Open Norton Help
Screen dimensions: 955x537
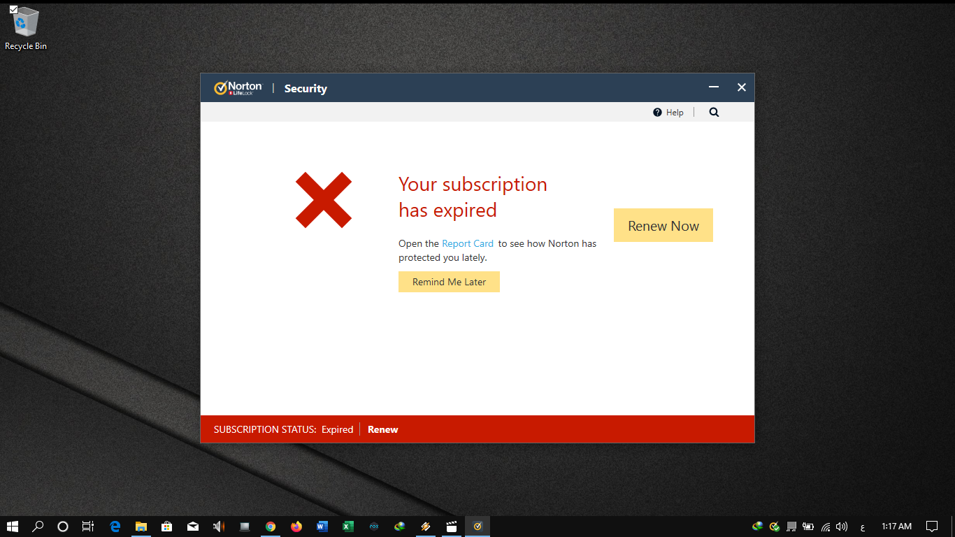(668, 113)
